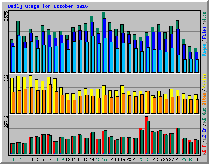Click day label 11 on x-axis
Image resolution: width=209 pixels, height=164 pixels.
(73, 159)
